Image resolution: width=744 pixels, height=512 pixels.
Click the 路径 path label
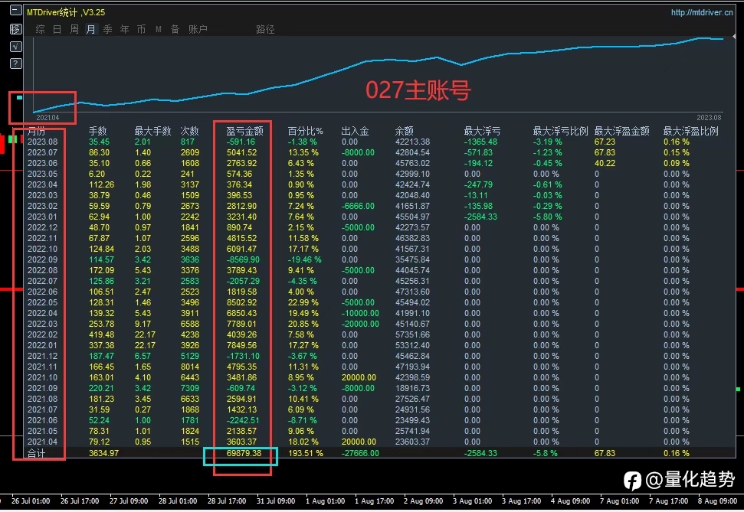pyautogui.click(x=265, y=29)
